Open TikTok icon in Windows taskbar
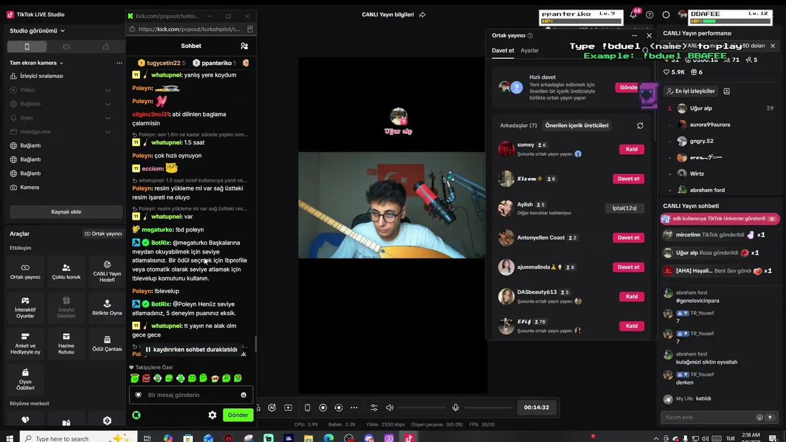 [409, 438]
